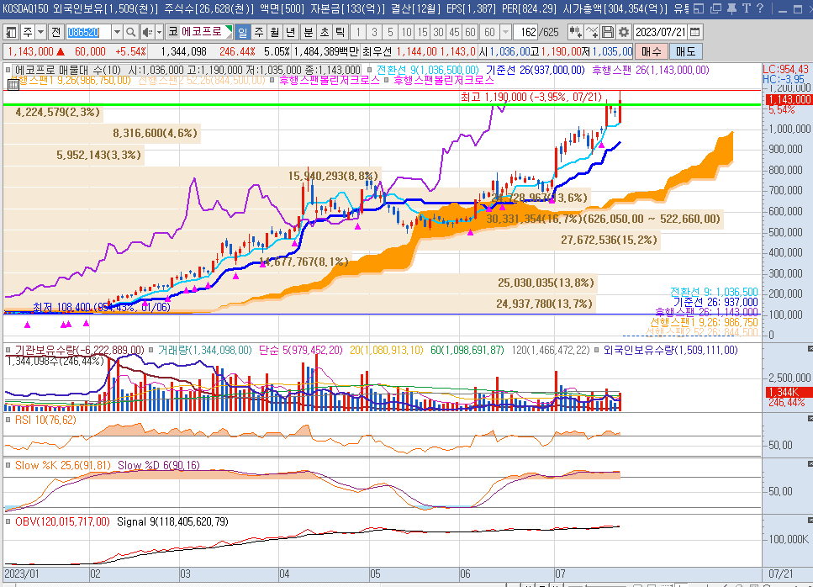Save chart with the floppy disk icon
813x587 pixels.
coord(608,32)
